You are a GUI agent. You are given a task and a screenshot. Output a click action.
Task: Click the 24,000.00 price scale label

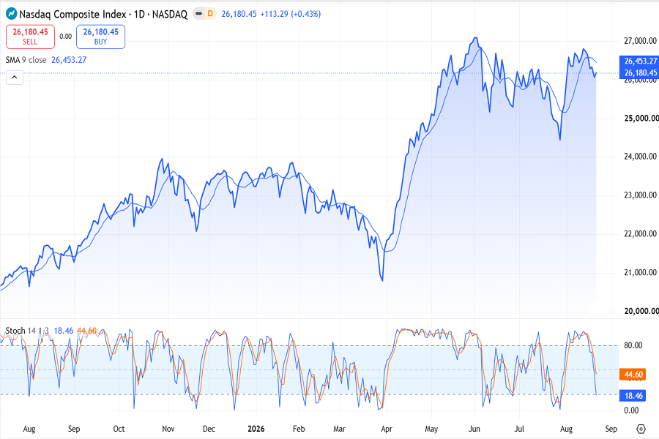(640, 157)
